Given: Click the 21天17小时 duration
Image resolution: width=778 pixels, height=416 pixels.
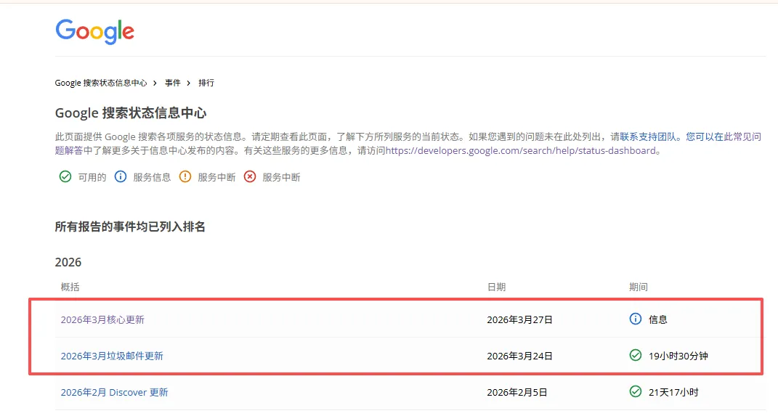Looking at the screenshot, I should coord(673,392).
